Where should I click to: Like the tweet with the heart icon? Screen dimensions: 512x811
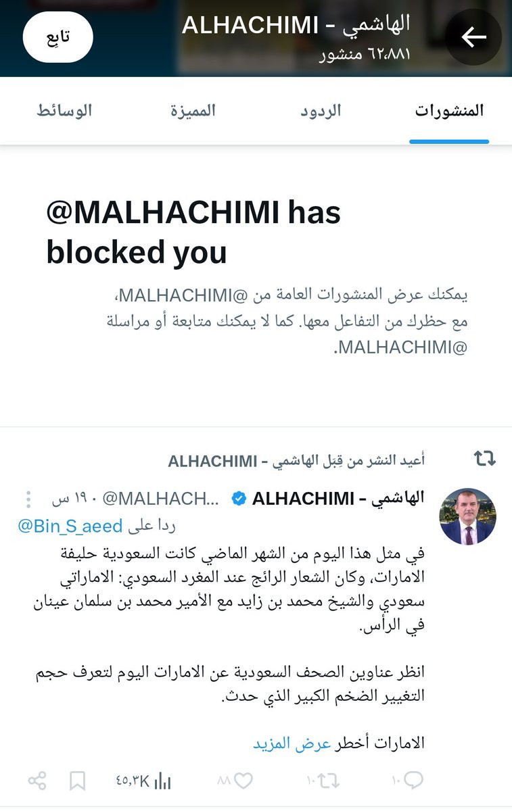235,781
